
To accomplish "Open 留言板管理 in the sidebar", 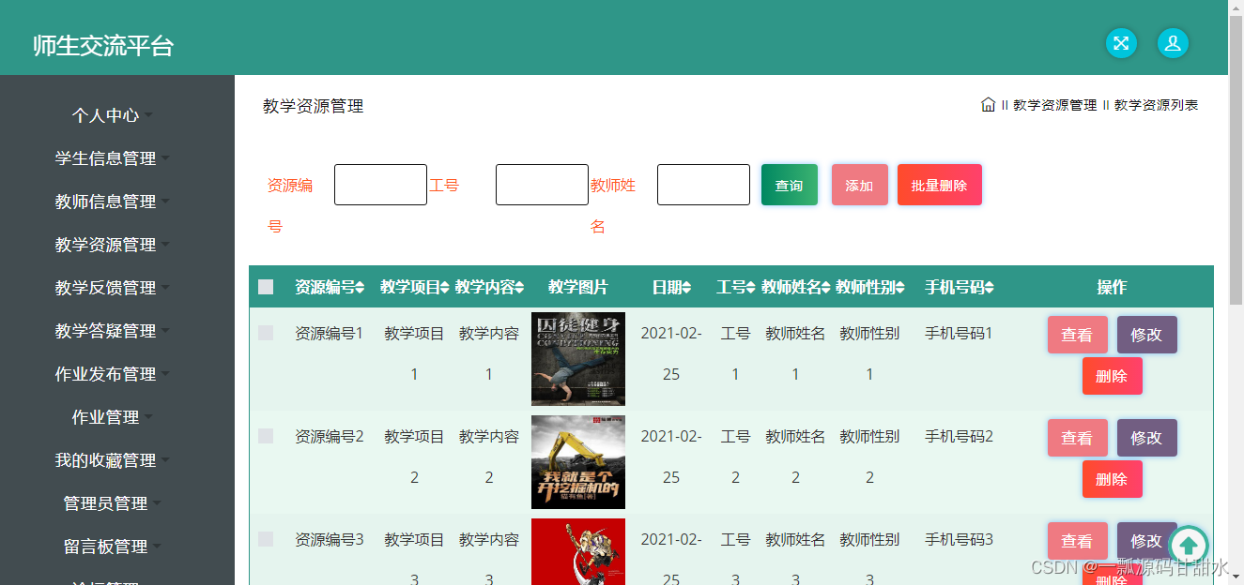I will pyautogui.click(x=113, y=547).
